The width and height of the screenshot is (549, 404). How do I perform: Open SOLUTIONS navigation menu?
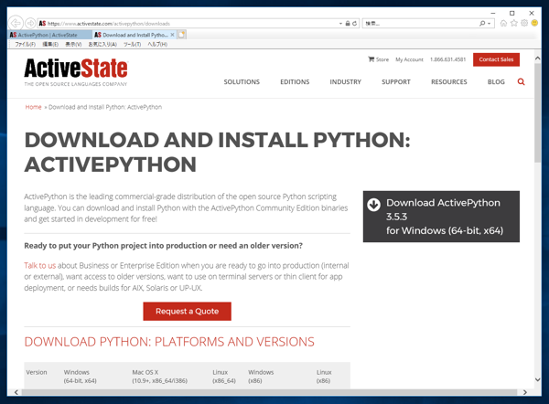pyautogui.click(x=242, y=82)
